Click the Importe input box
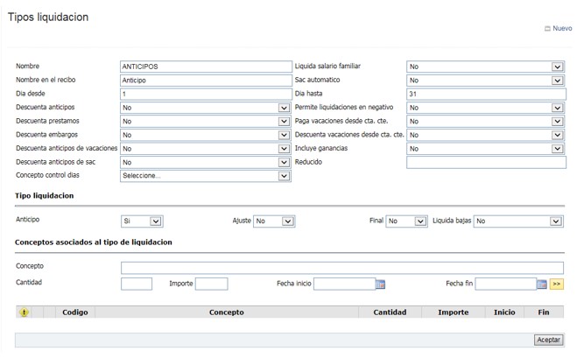 pos(212,284)
